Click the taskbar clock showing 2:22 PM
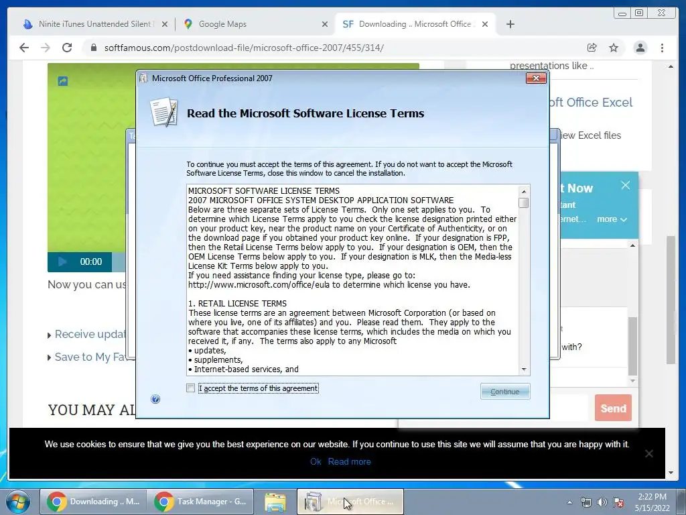Screen dimensions: 686x515 click(652, 502)
